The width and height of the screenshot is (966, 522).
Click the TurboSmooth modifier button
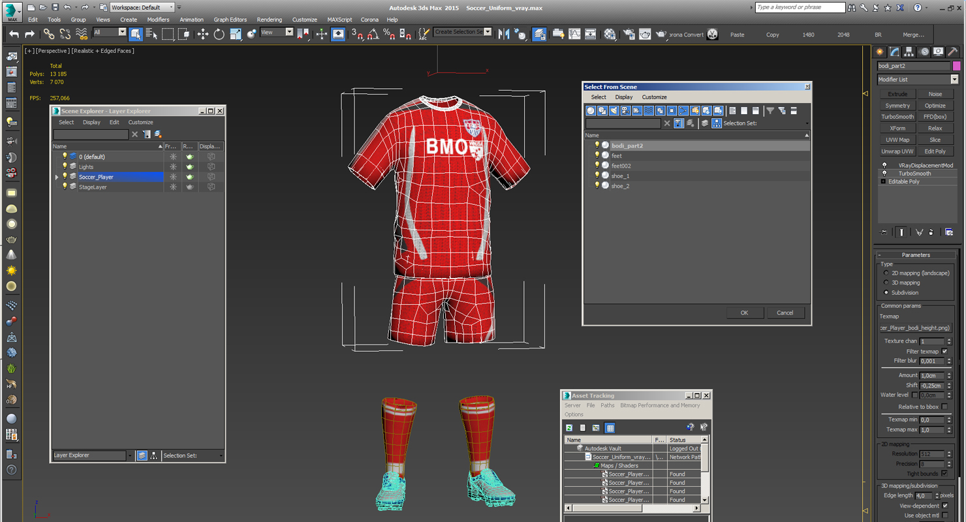coord(897,117)
